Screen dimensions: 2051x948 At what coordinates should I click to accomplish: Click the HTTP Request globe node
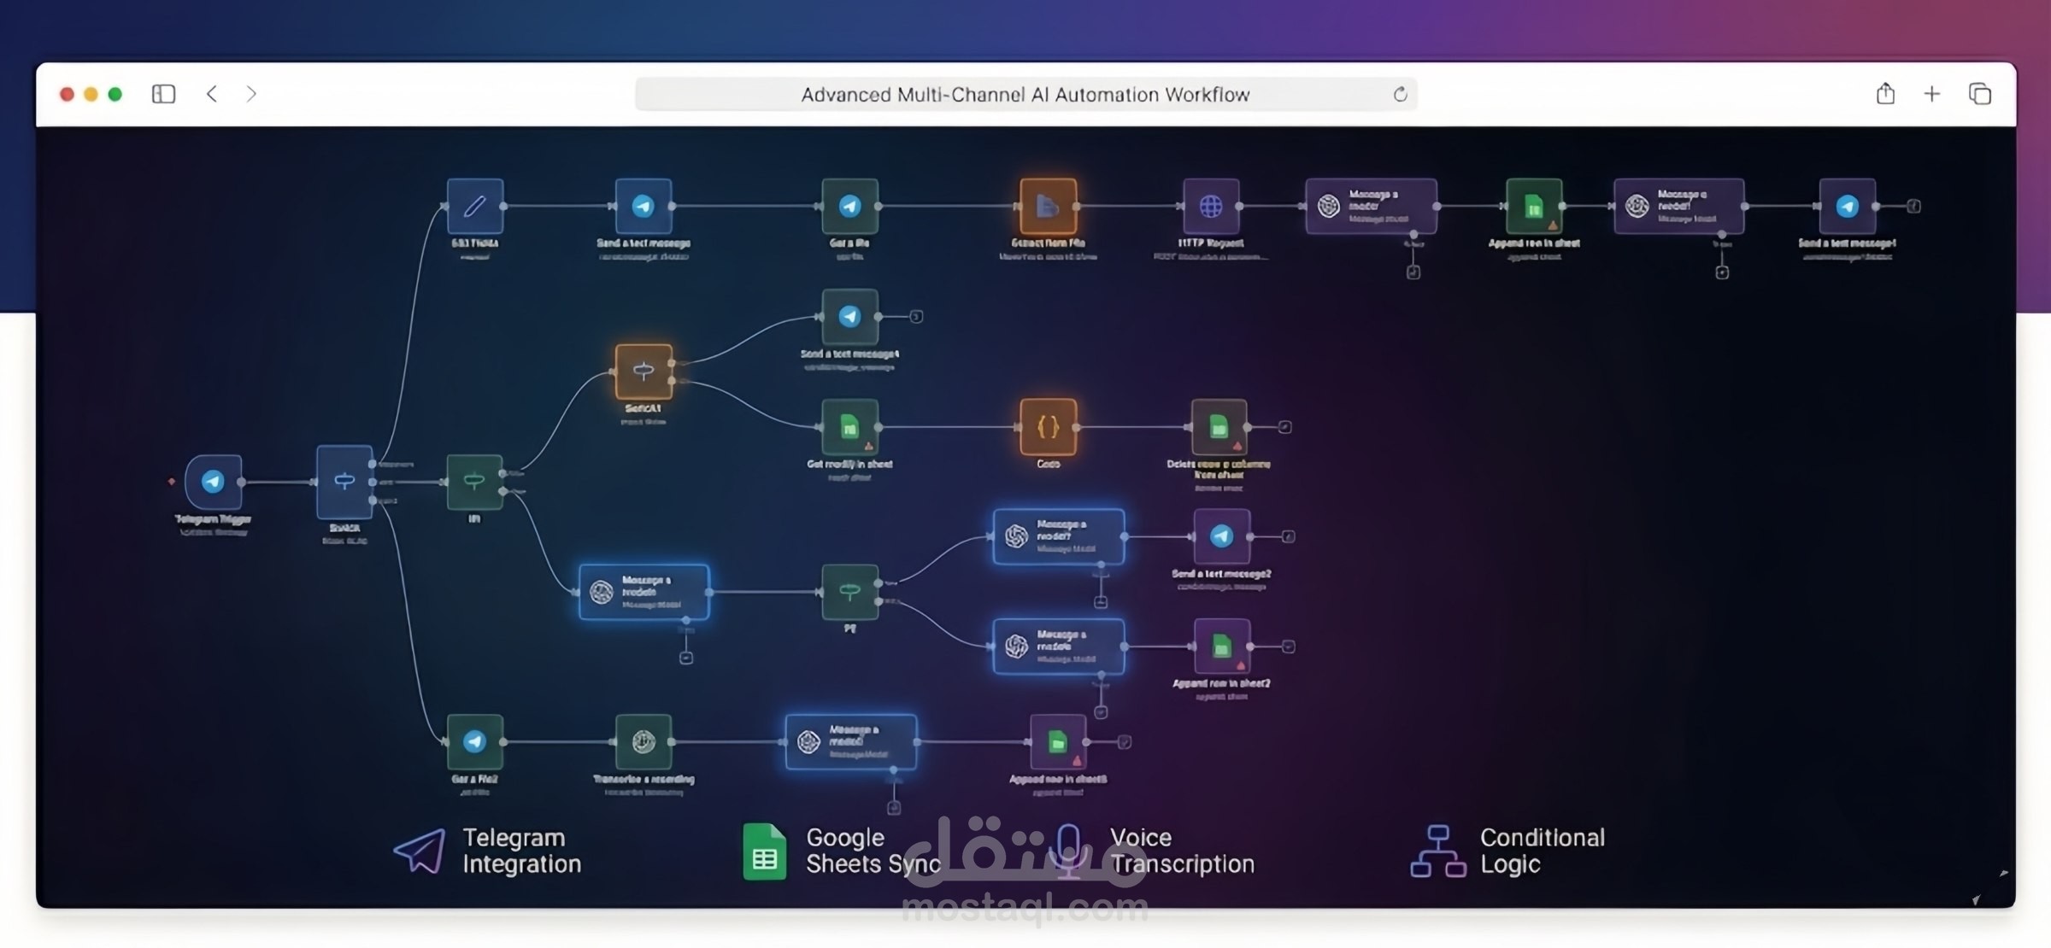[x=1211, y=207]
